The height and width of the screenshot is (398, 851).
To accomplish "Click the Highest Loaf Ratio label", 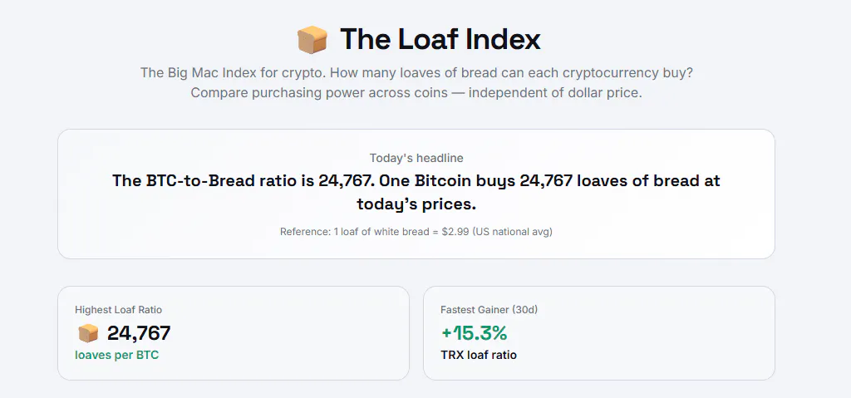I will coord(118,310).
